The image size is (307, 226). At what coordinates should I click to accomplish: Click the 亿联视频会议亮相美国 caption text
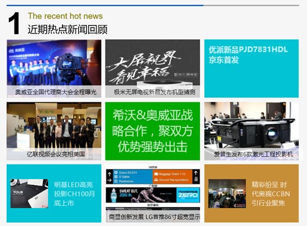pyautogui.click(x=56, y=154)
